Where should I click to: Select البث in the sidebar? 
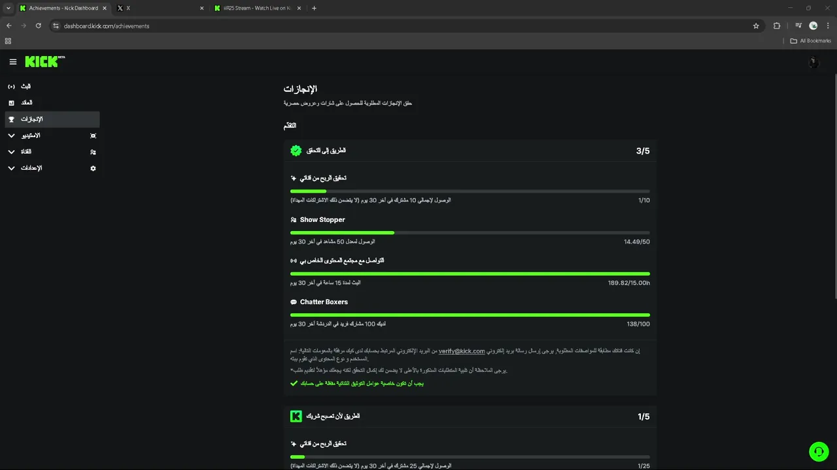52,86
